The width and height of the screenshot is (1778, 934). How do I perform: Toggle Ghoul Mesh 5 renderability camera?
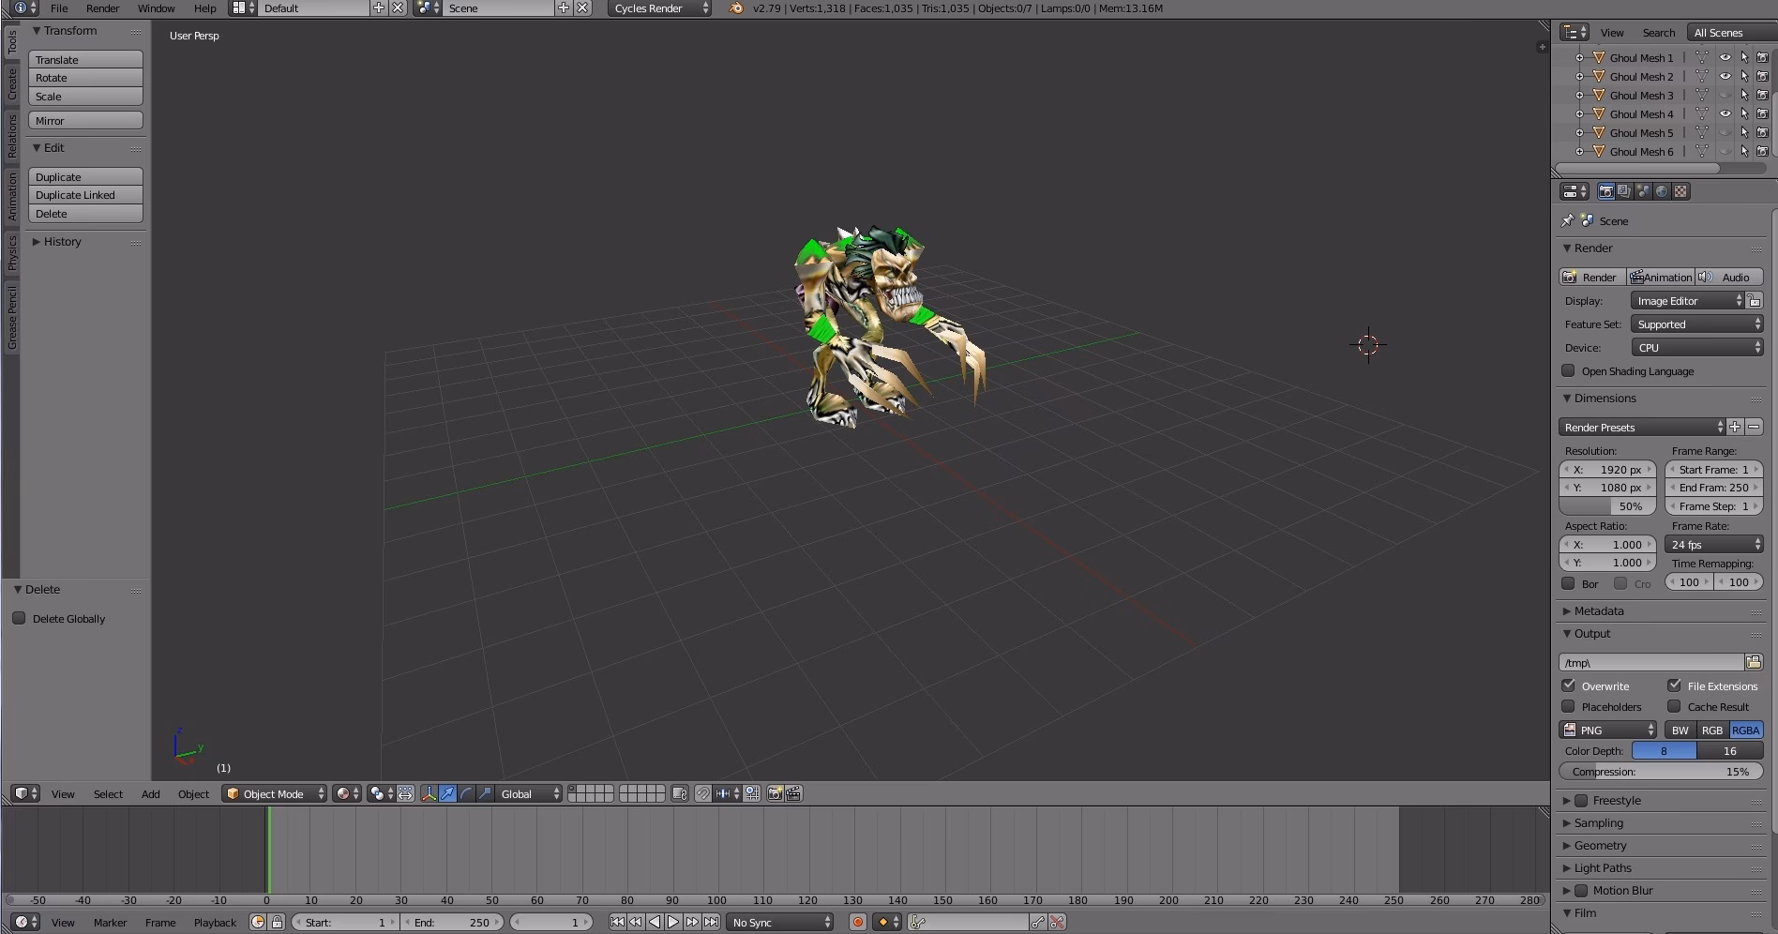1762,132
